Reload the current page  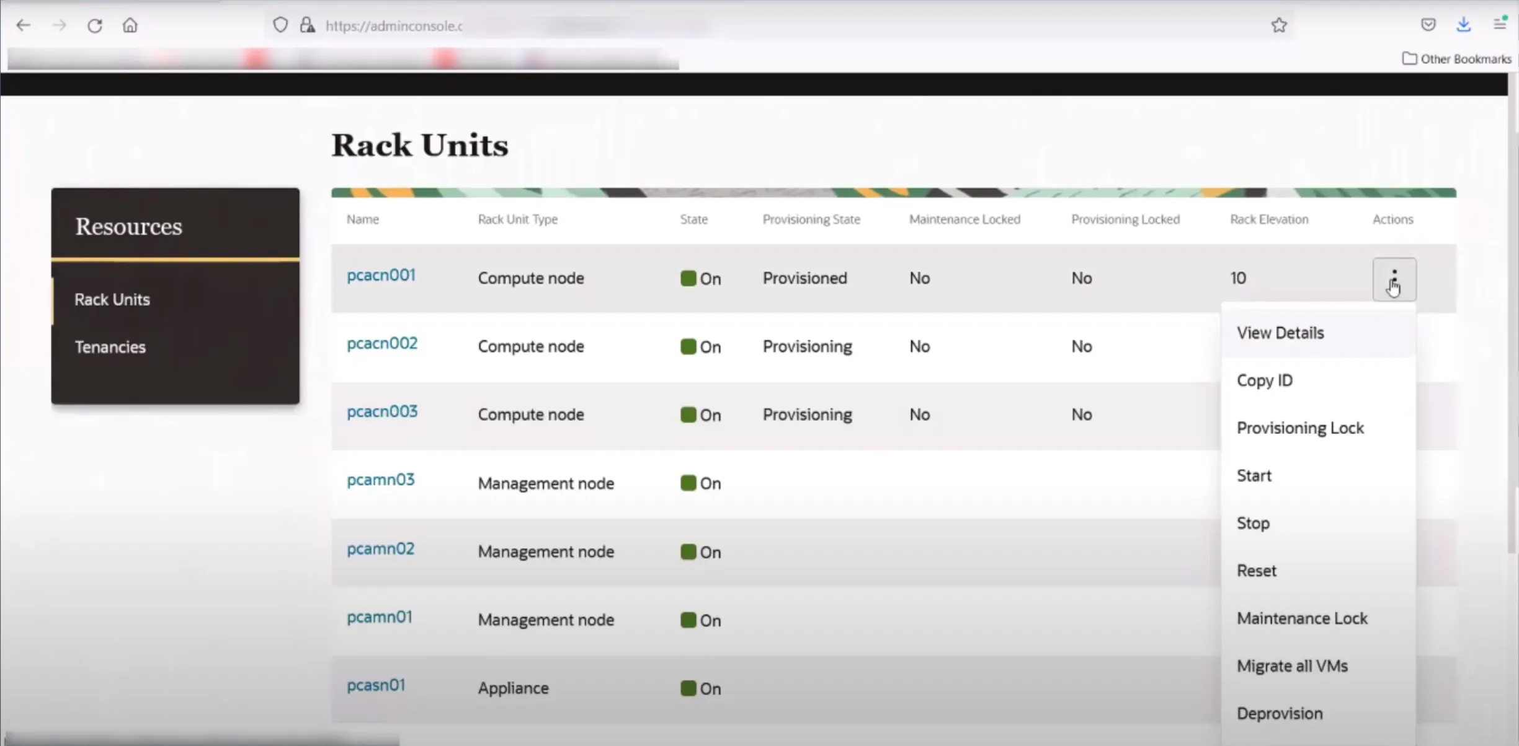[x=95, y=25]
